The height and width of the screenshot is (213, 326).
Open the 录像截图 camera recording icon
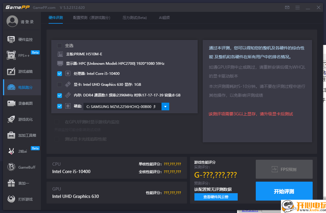11,103
